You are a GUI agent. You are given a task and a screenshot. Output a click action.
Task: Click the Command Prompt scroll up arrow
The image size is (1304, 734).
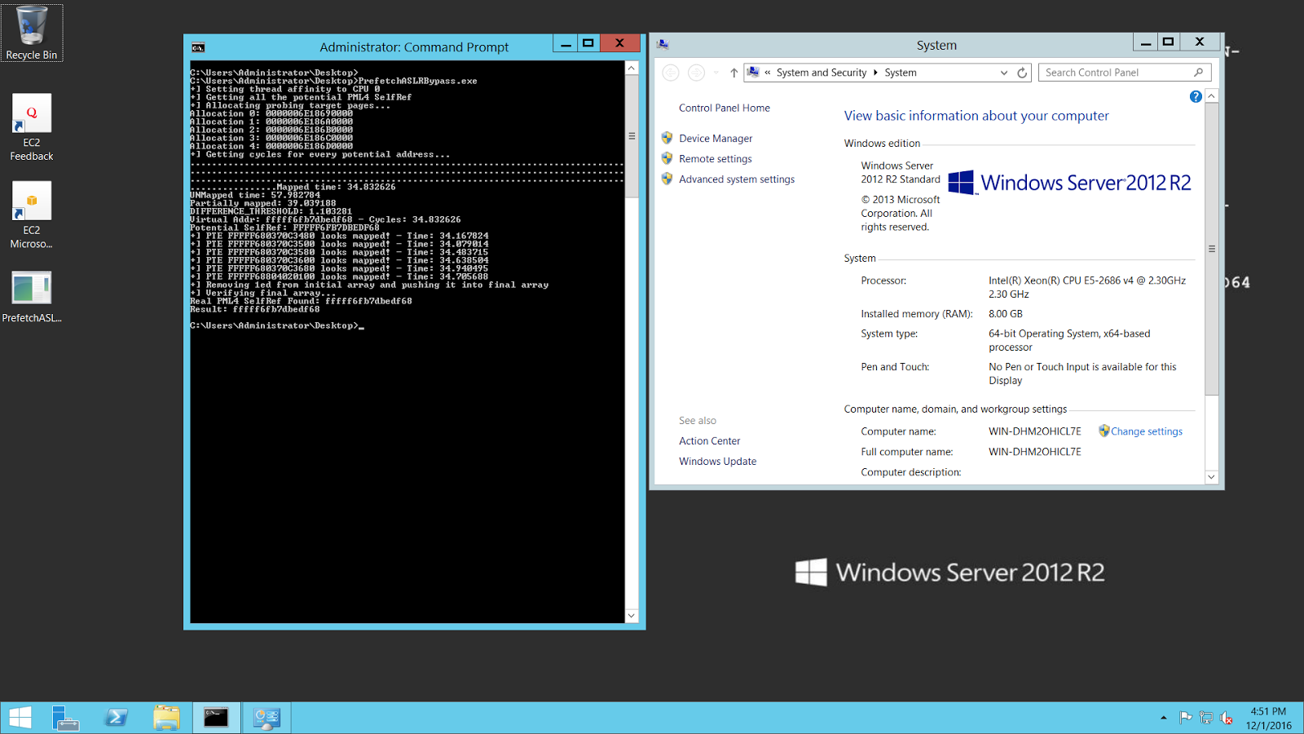click(632, 69)
